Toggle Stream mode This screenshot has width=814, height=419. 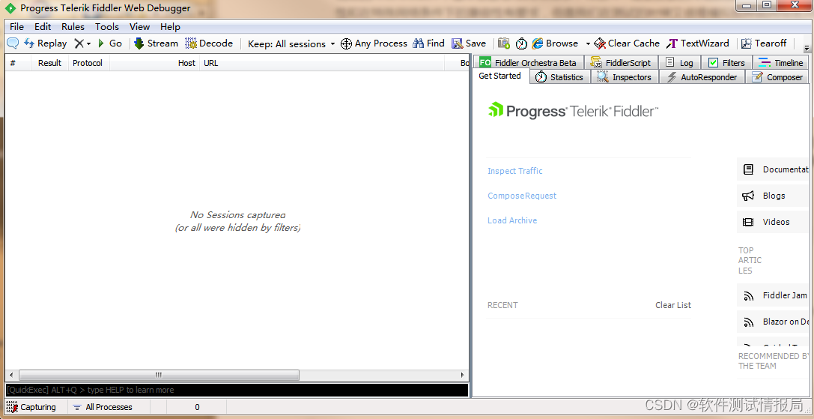point(156,43)
